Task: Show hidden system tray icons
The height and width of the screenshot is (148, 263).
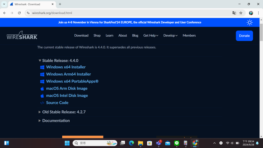Action: click(214, 143)
